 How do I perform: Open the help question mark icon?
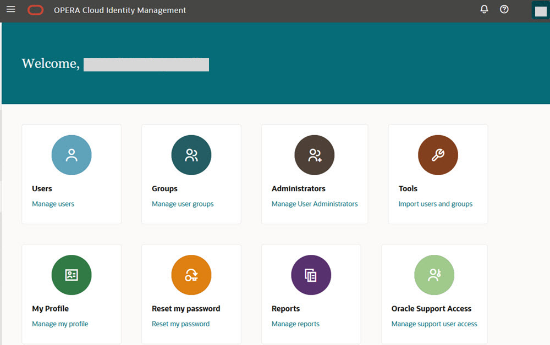(x=504, y=9)
